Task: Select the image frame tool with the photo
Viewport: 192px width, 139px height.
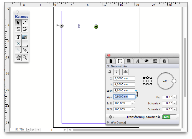Action: tap(25, 37)
